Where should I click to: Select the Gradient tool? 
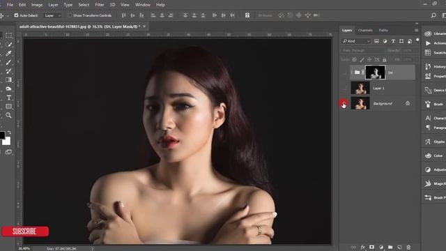[x=8, y=79]
